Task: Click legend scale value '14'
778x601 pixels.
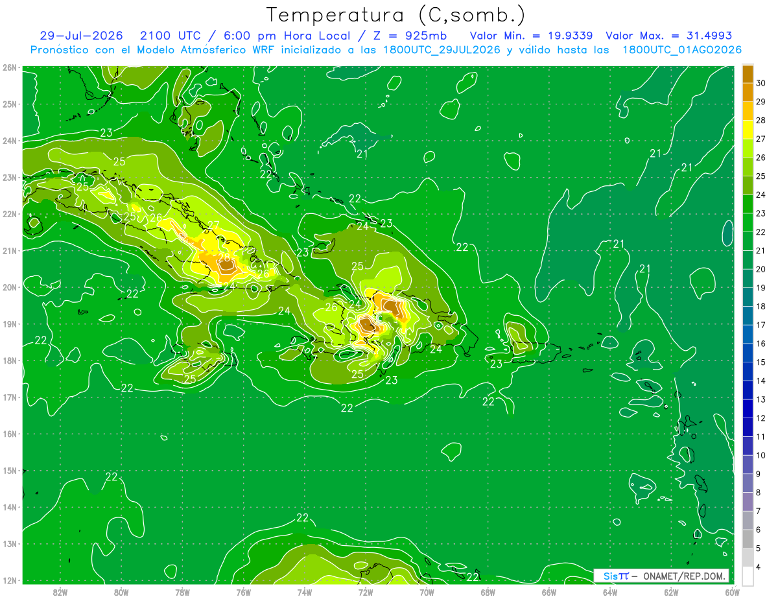Action: [760, 381]
